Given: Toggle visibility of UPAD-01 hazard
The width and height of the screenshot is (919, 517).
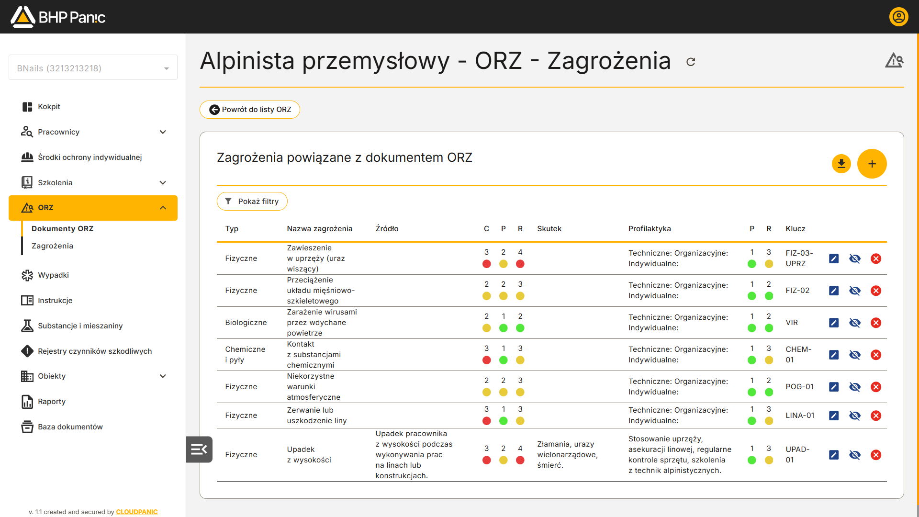Looking at the screenshot, I should pyautogui.click(x=855, y=455).
